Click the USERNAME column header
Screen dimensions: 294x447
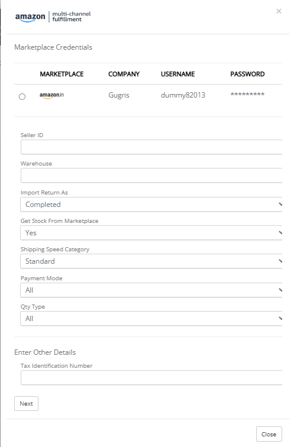[177, 74]
